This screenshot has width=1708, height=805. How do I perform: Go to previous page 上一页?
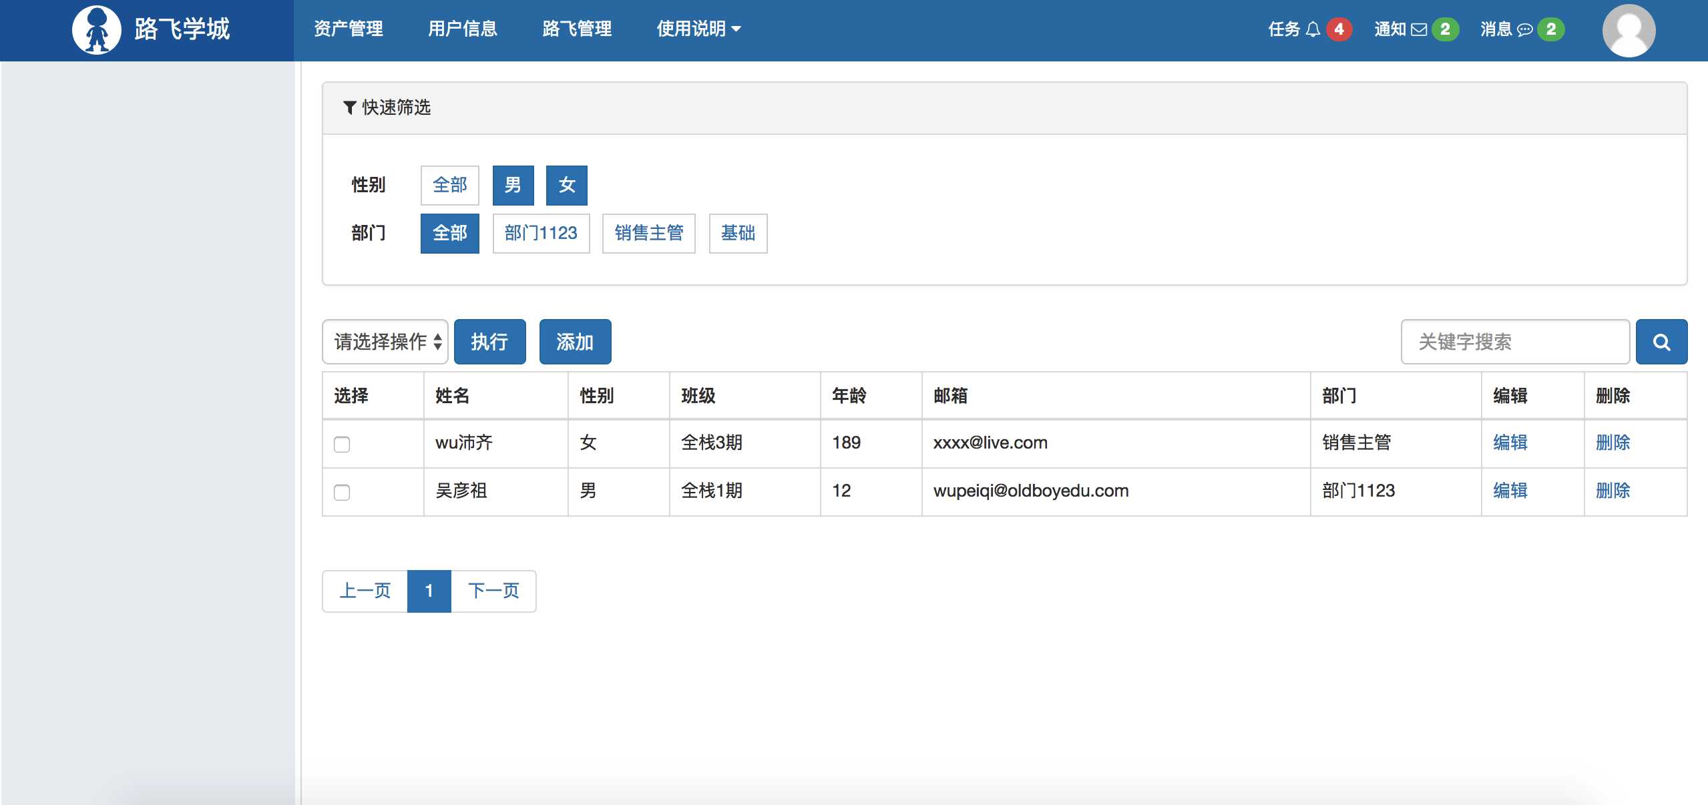pos(365,591)
